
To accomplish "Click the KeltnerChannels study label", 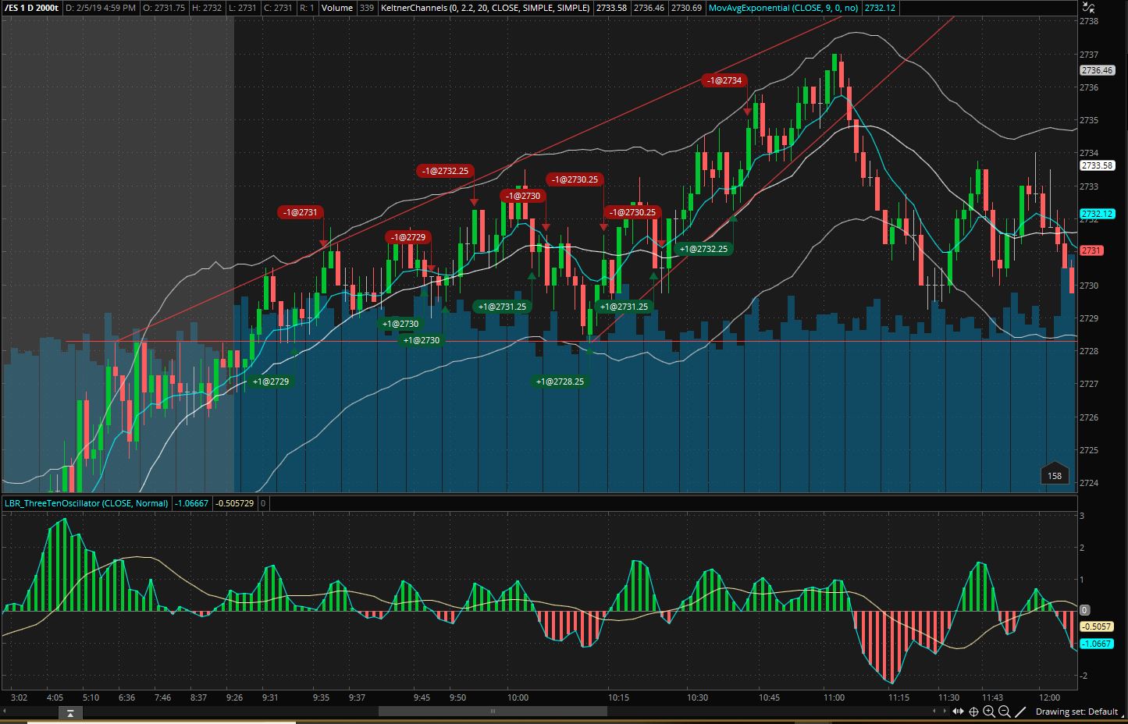I will coord(486,8).
